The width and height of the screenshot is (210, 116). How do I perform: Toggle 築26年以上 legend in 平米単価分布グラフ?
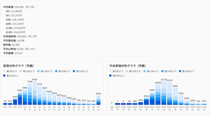point(117,76)
